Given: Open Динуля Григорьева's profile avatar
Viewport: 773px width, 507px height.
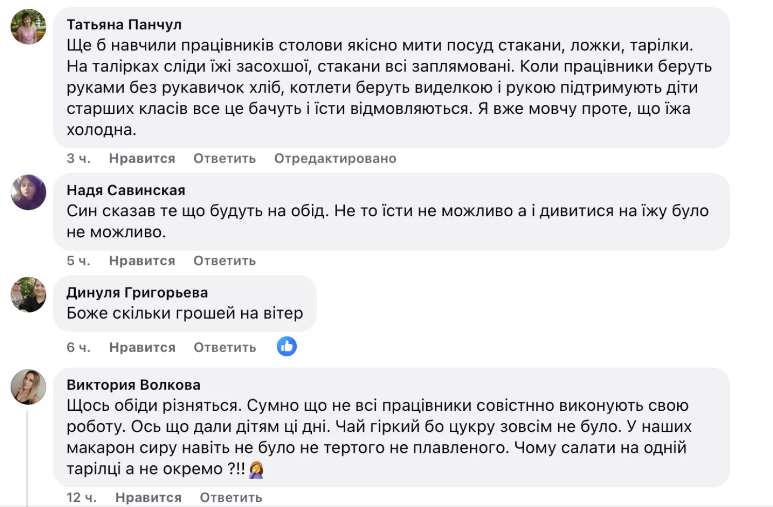Looking at the screenshot, I should (28, 294).
